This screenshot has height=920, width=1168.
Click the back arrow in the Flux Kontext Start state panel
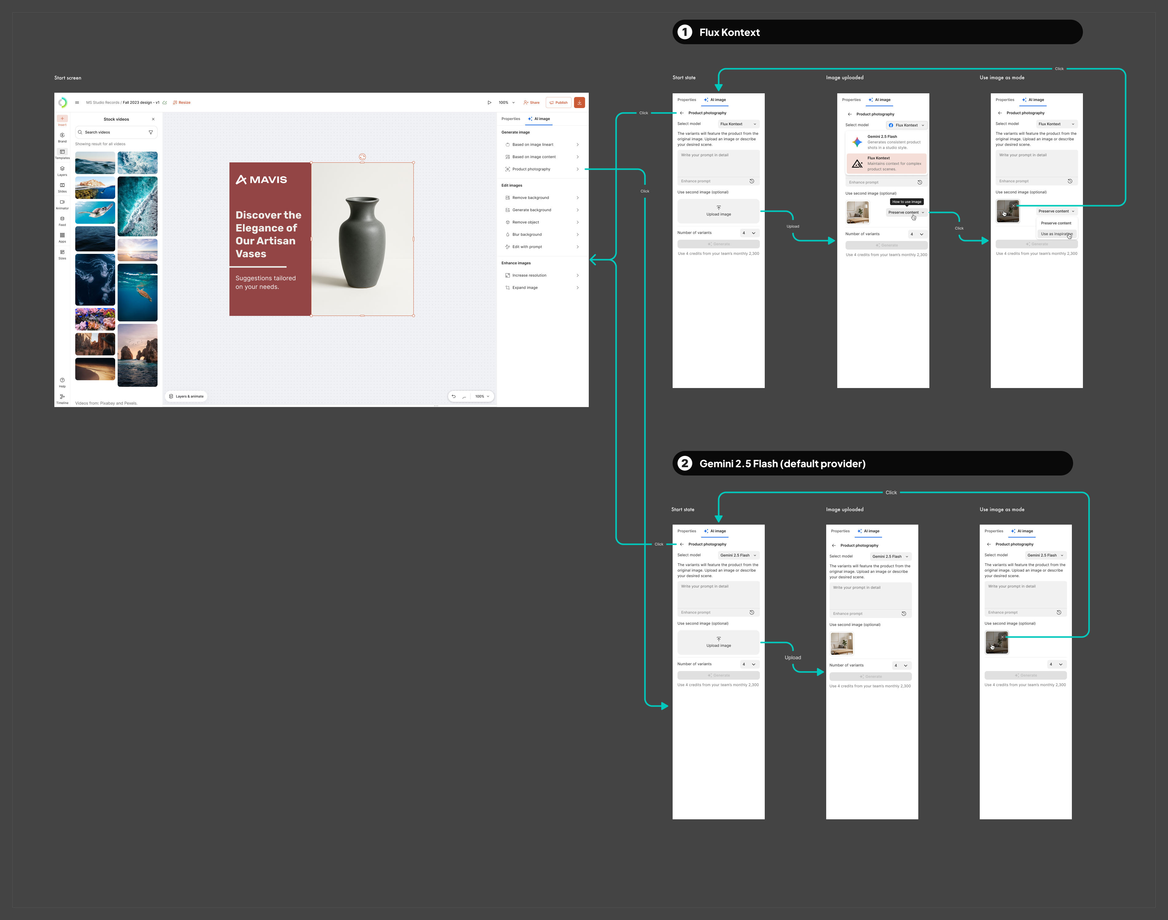(682, 113)
